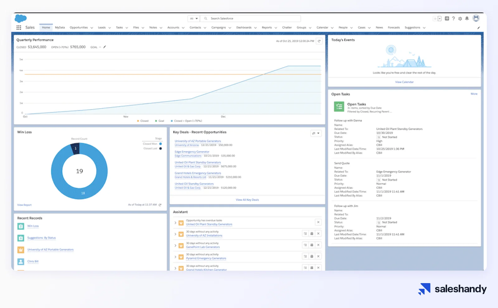Create an event for University of AZ Installations
Screen dimensions: 498x308
pos(312,234)
